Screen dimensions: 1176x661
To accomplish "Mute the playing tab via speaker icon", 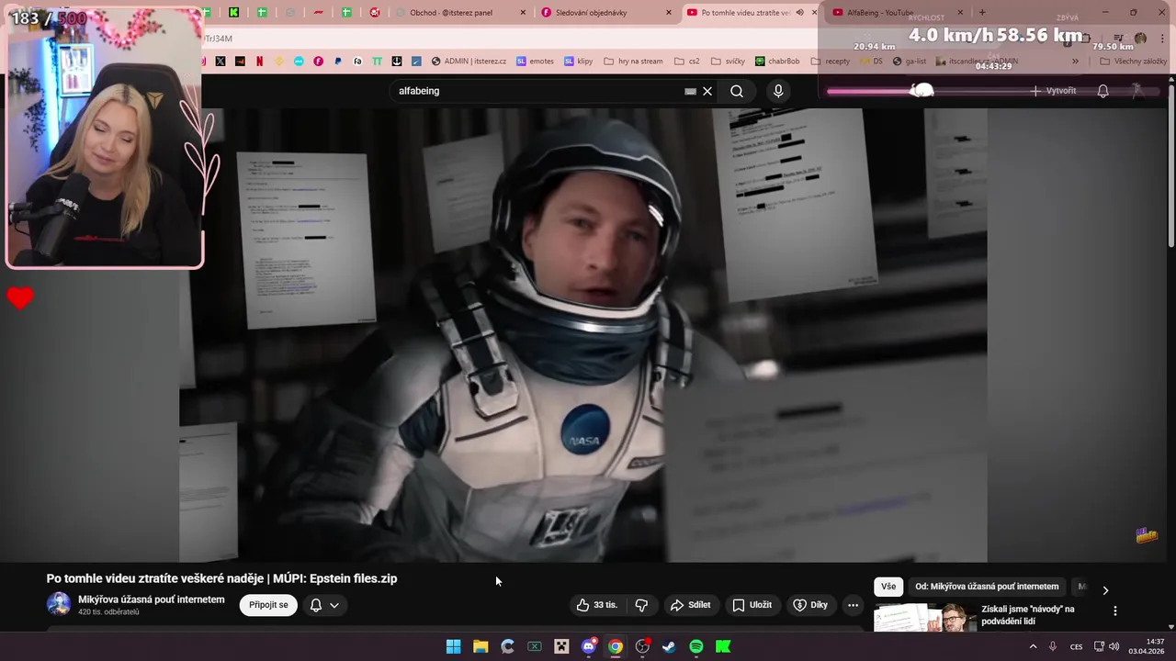I will pos(799,13).
